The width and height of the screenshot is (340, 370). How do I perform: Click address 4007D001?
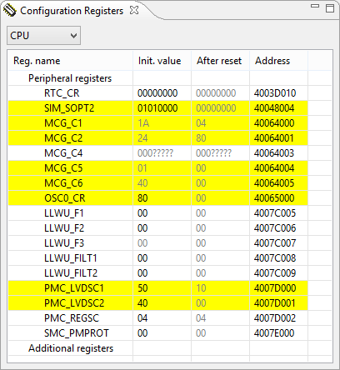tap(274, 303)
